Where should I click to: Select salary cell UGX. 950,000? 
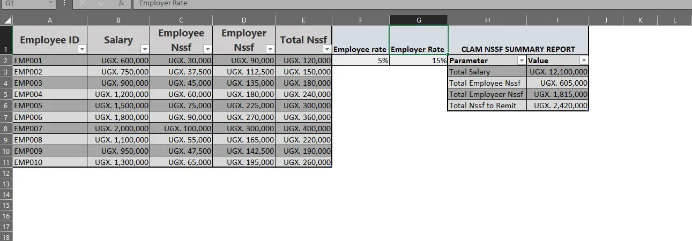tap(118, 150)
